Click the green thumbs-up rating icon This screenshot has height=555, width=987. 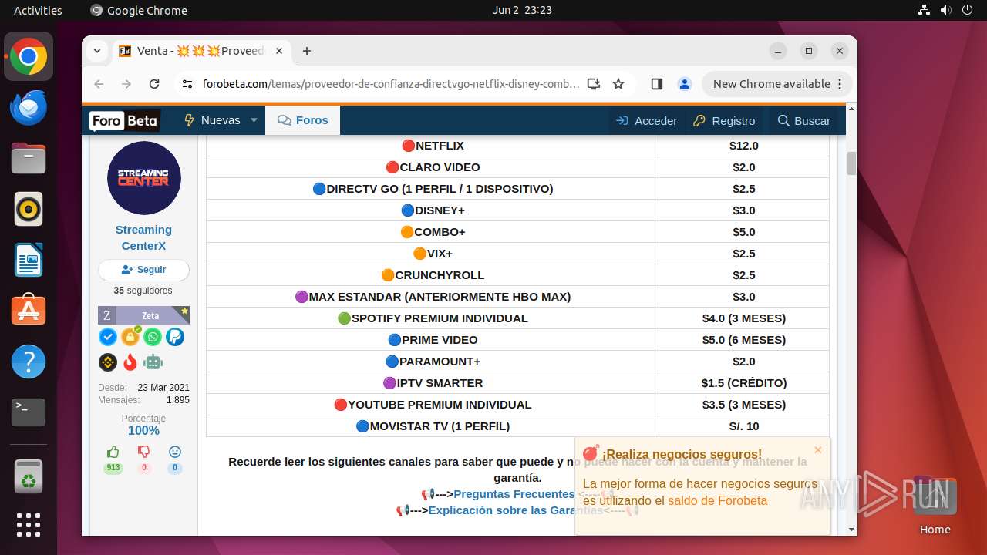tap(113, 452)
